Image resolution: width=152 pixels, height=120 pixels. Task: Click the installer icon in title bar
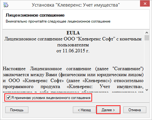click(6, 5)
